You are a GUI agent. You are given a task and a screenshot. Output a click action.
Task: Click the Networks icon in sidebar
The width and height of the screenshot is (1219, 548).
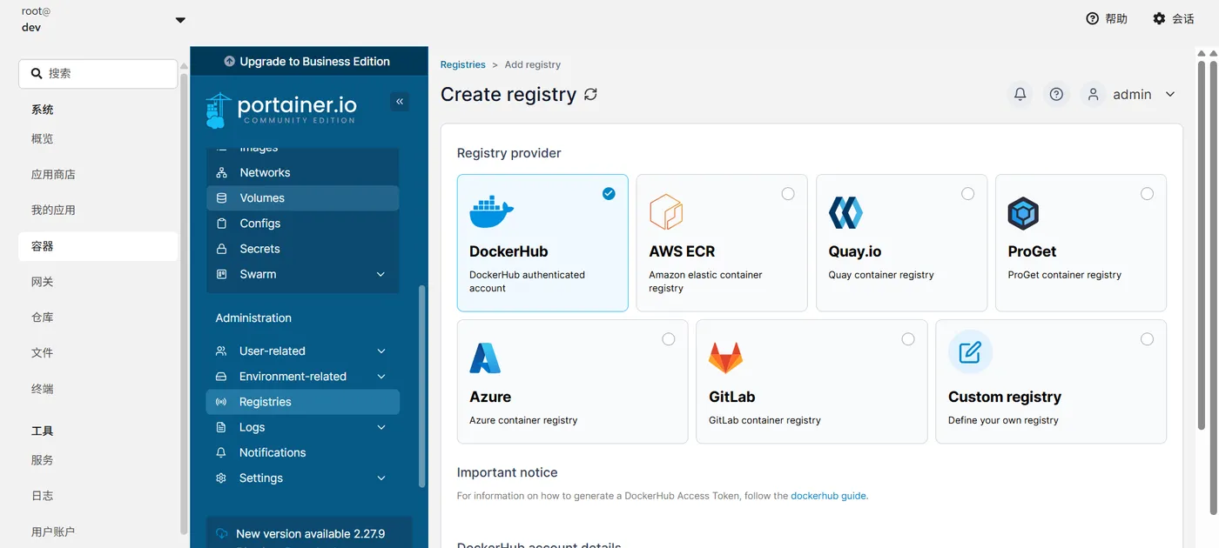(x=221, y=172)
